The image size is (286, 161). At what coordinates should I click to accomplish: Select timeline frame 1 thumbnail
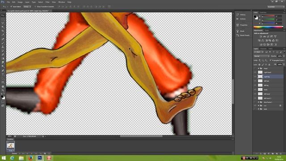point(11,145)
